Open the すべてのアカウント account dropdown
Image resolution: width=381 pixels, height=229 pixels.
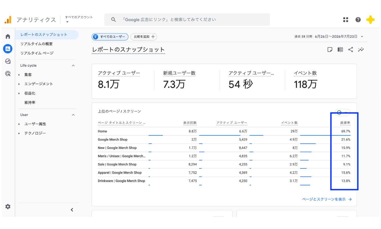coord(79,19)
